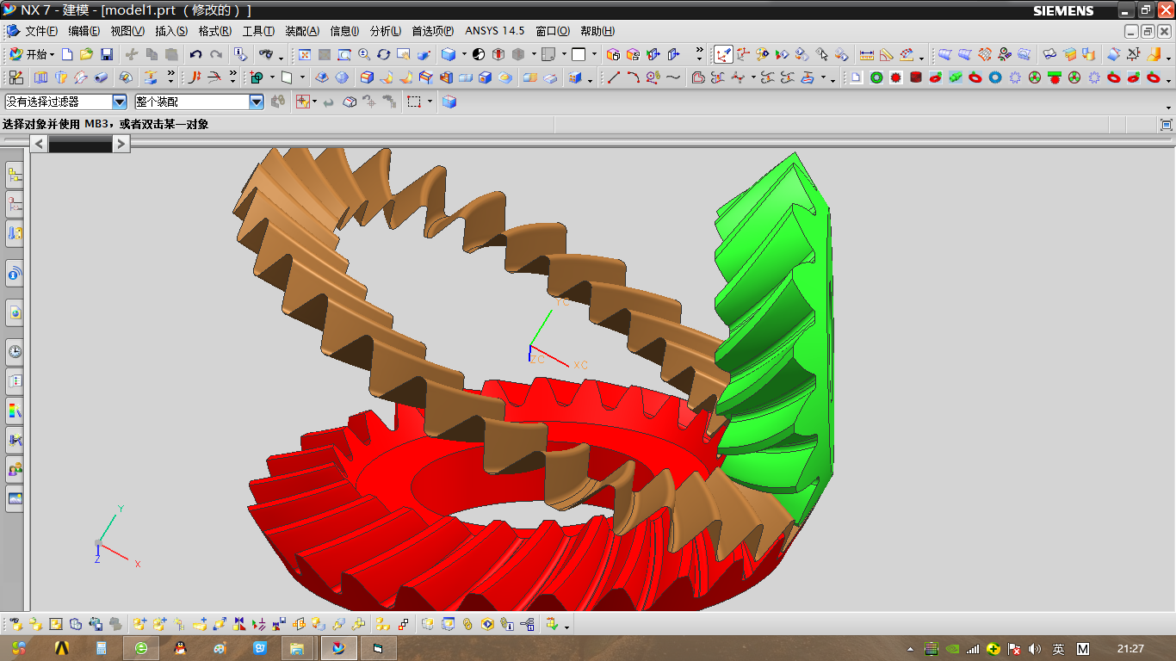Screen dimensions: 1176x661
Task: Click the Sphere primitive icon
Action: point(342,77)
